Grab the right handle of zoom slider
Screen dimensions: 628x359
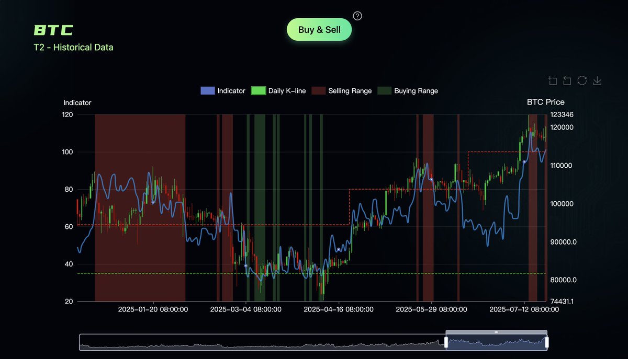coord(547,342)
